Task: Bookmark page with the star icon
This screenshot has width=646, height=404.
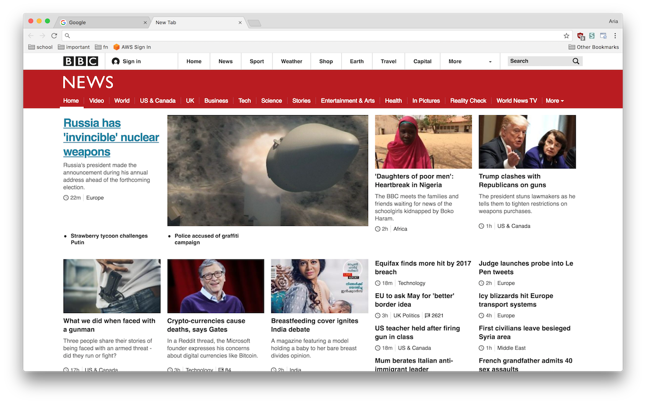Action: point(566,36)
